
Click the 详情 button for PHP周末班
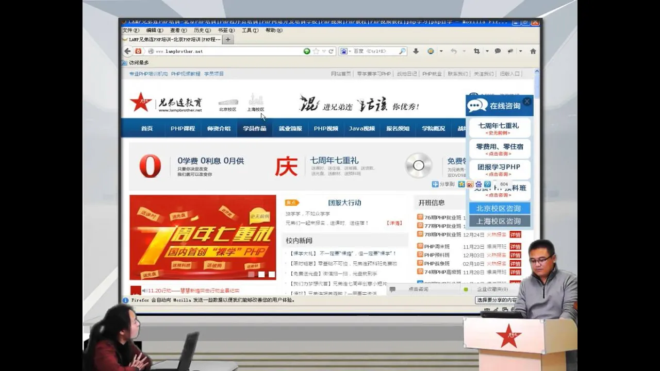(x=515, y=247)
